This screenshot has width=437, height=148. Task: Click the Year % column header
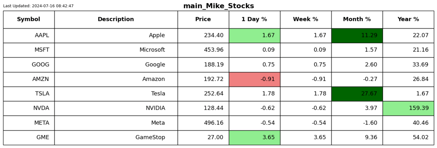(x=408, y=19)
